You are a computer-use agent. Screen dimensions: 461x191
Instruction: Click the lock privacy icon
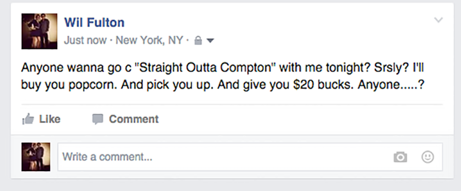pyautogui.click(x=198, y=40)
